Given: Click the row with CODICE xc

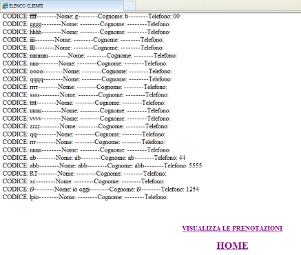Looking at the screenshot, I should point(83,181).
